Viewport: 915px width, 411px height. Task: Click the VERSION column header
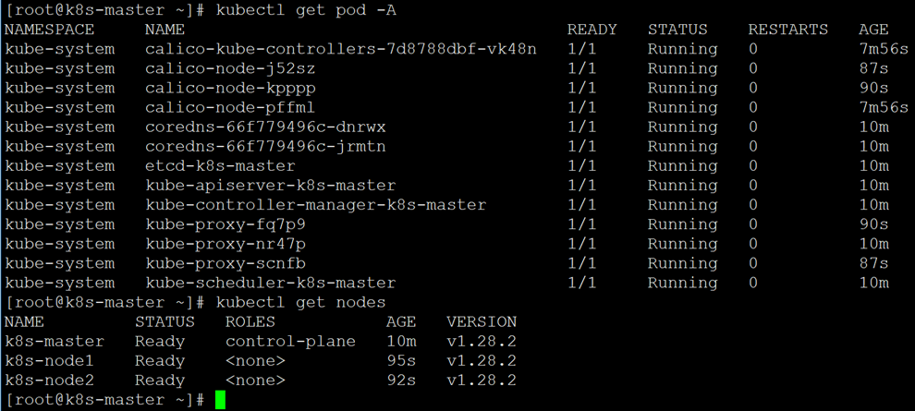[482, 321]
